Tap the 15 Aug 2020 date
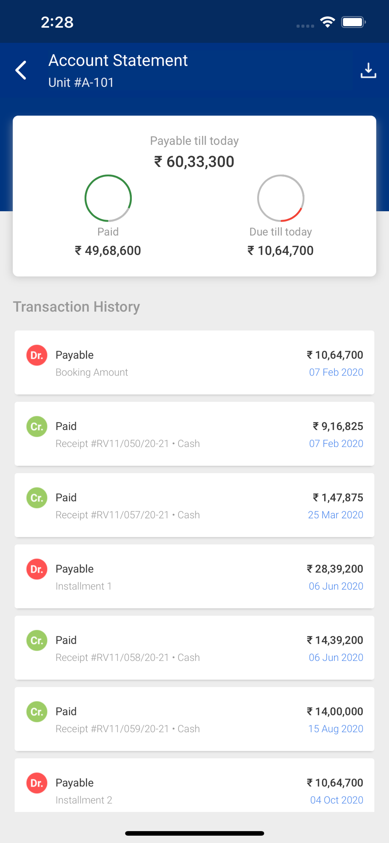This screenshot has width=389, height=843. pyautogui.click(x=336, y=729)
